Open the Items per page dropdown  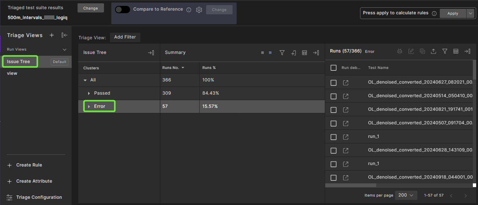point(406,195)
